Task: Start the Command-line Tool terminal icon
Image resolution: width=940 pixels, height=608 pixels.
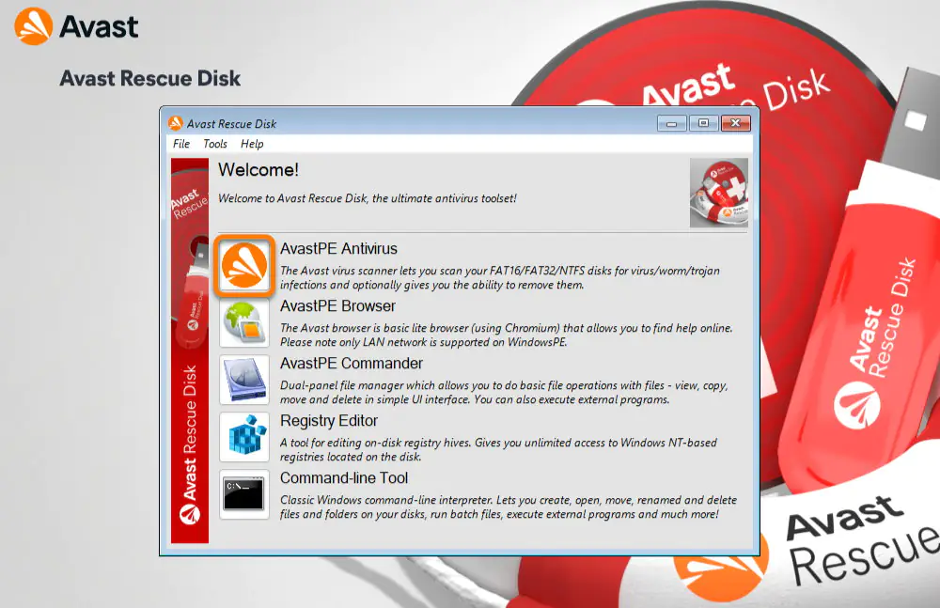Action: pyautogui.click(x=244, y=493)
